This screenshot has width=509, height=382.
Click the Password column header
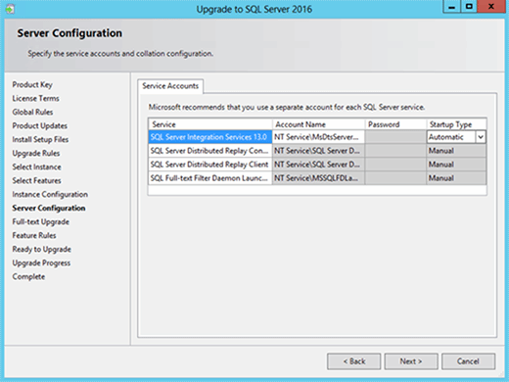click(395, 124)
